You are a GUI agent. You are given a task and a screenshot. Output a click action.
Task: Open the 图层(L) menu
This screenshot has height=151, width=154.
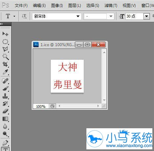click(75, 6)
